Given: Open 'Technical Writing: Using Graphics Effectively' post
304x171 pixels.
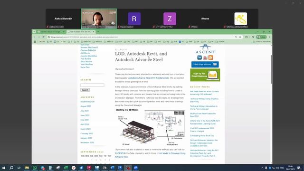Looking at the screenshot, I should point(204,100).
